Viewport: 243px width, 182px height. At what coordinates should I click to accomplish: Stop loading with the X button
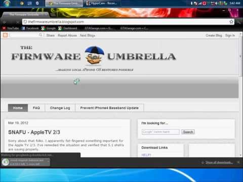(x=18, y=22)
